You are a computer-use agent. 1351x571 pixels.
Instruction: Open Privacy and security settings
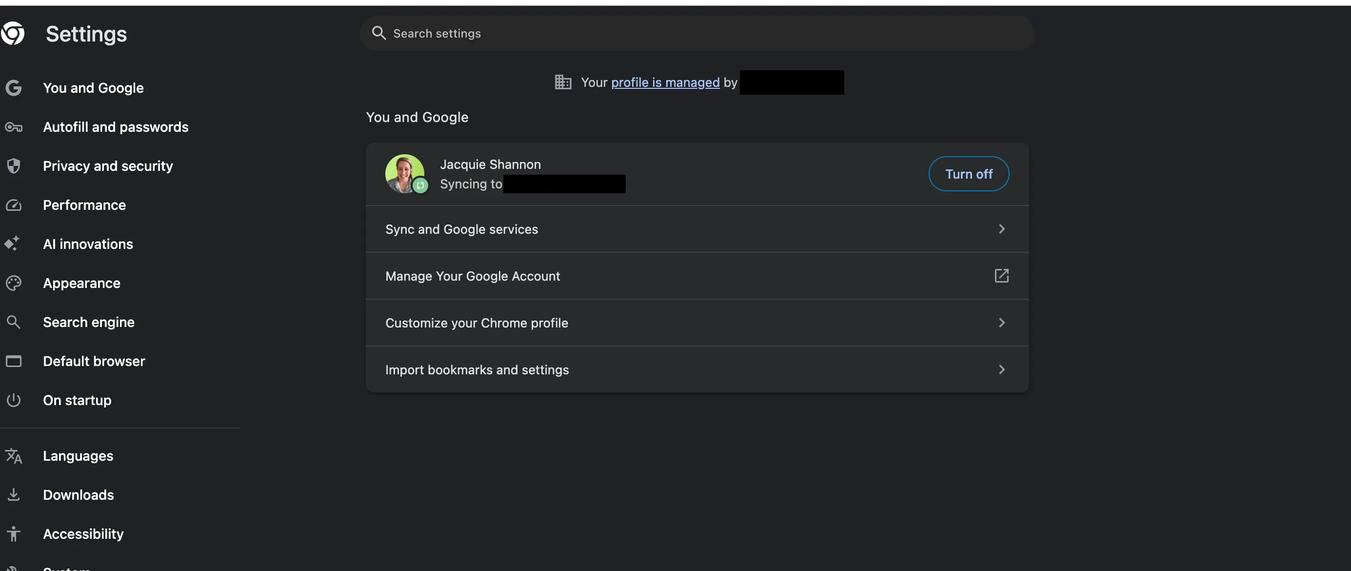(108, 166)
